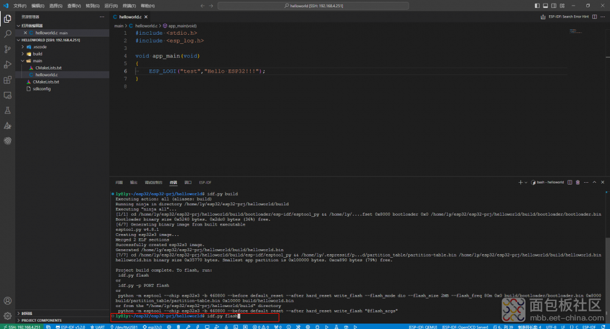Open Run and Debug view
The image size is (610, 329).
[x=7, y=65]
